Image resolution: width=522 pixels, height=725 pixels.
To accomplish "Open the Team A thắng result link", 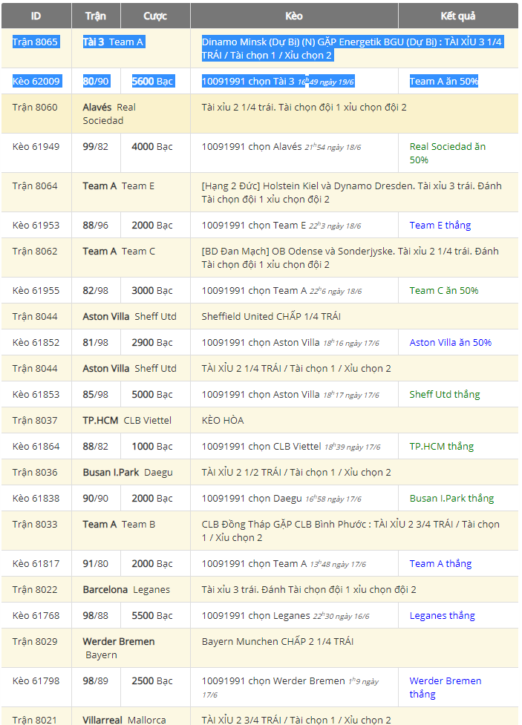I will click(x=440, y=563).
